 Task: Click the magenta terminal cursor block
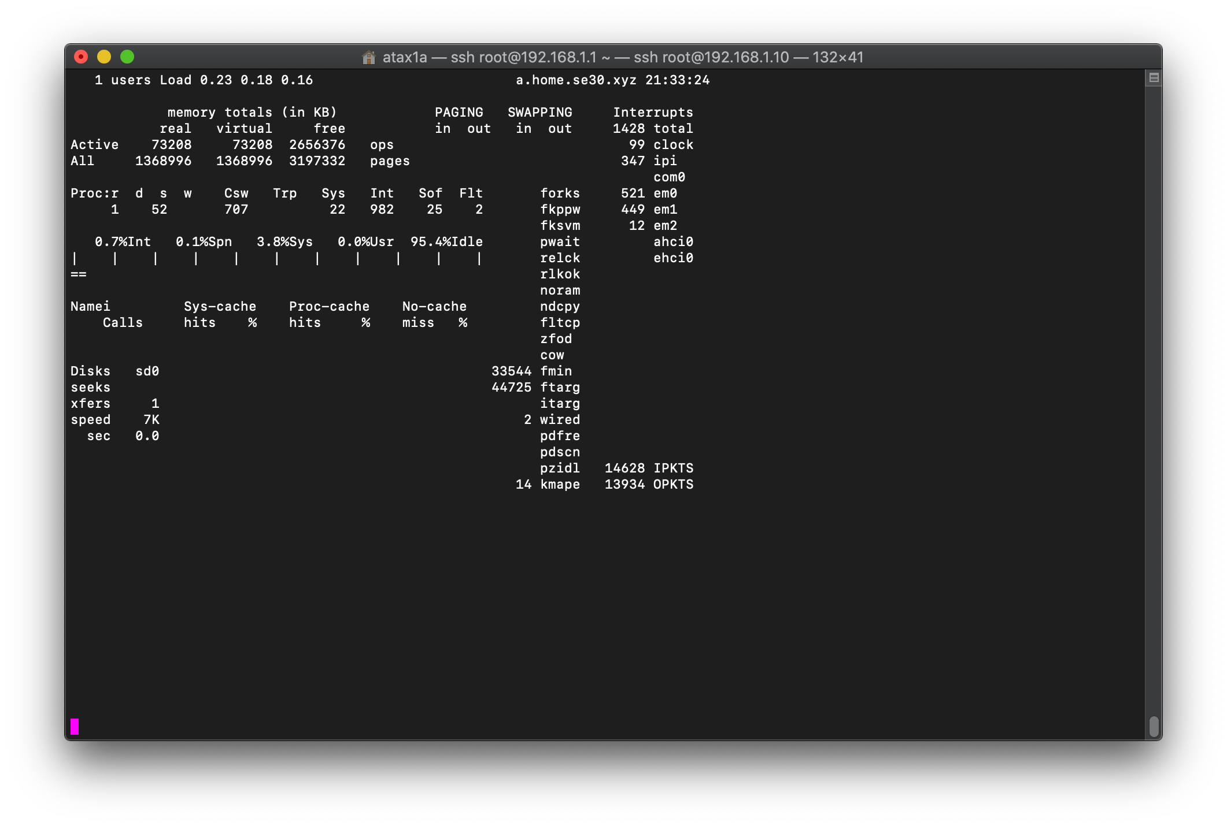coord(75,726)
